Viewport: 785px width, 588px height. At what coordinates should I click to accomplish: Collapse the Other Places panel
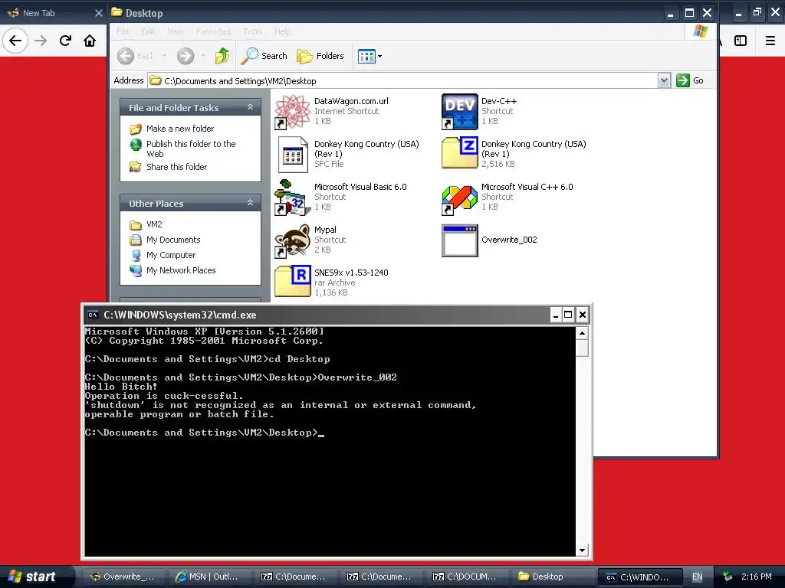pyautogui.click(x=251, y=203)
